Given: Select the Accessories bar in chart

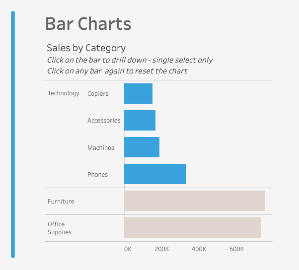Looking at the screenshot, I should point(140,120).
